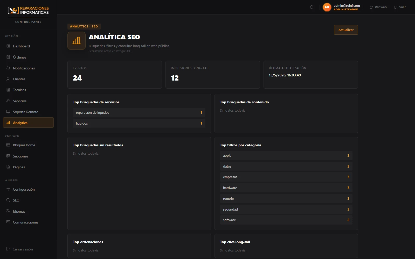Click the Analytics bar chart sidebar icon
The width and height of the screenshot is (415, 259).
click(8, 123)
